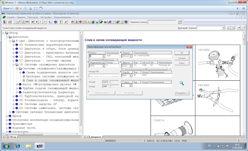Select 'Проверка системы охлаждения' tree item
This screenshot has width=248, height=151.
[x=52, y=77]
